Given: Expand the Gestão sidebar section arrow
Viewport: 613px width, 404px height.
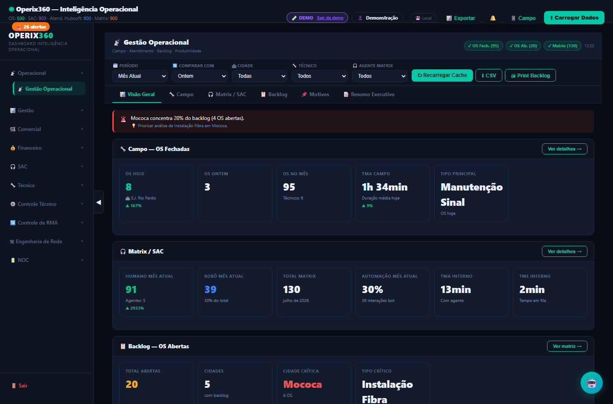Looking at the screenshot, I should click(x=82, y=111).
